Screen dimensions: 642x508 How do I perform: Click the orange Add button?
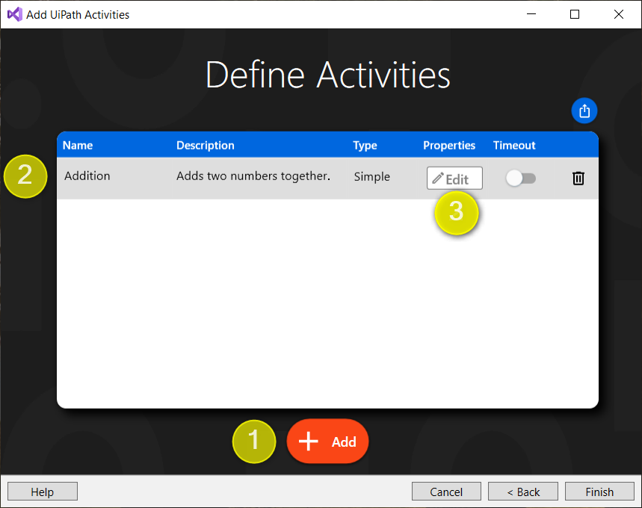(x=327, y=442)
